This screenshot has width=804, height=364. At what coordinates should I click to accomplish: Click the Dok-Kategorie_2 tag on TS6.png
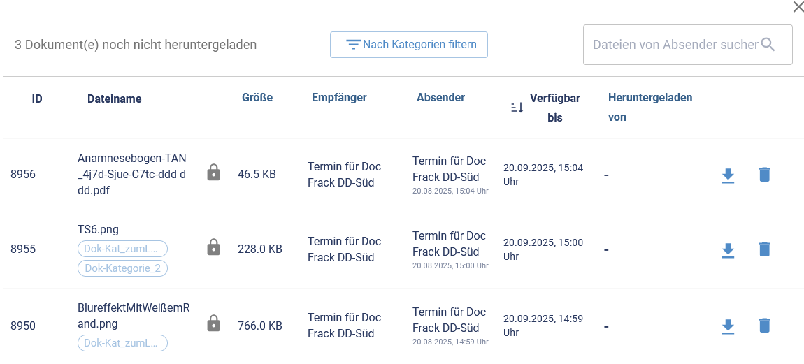pyautogui.click(x=122, y=268)
